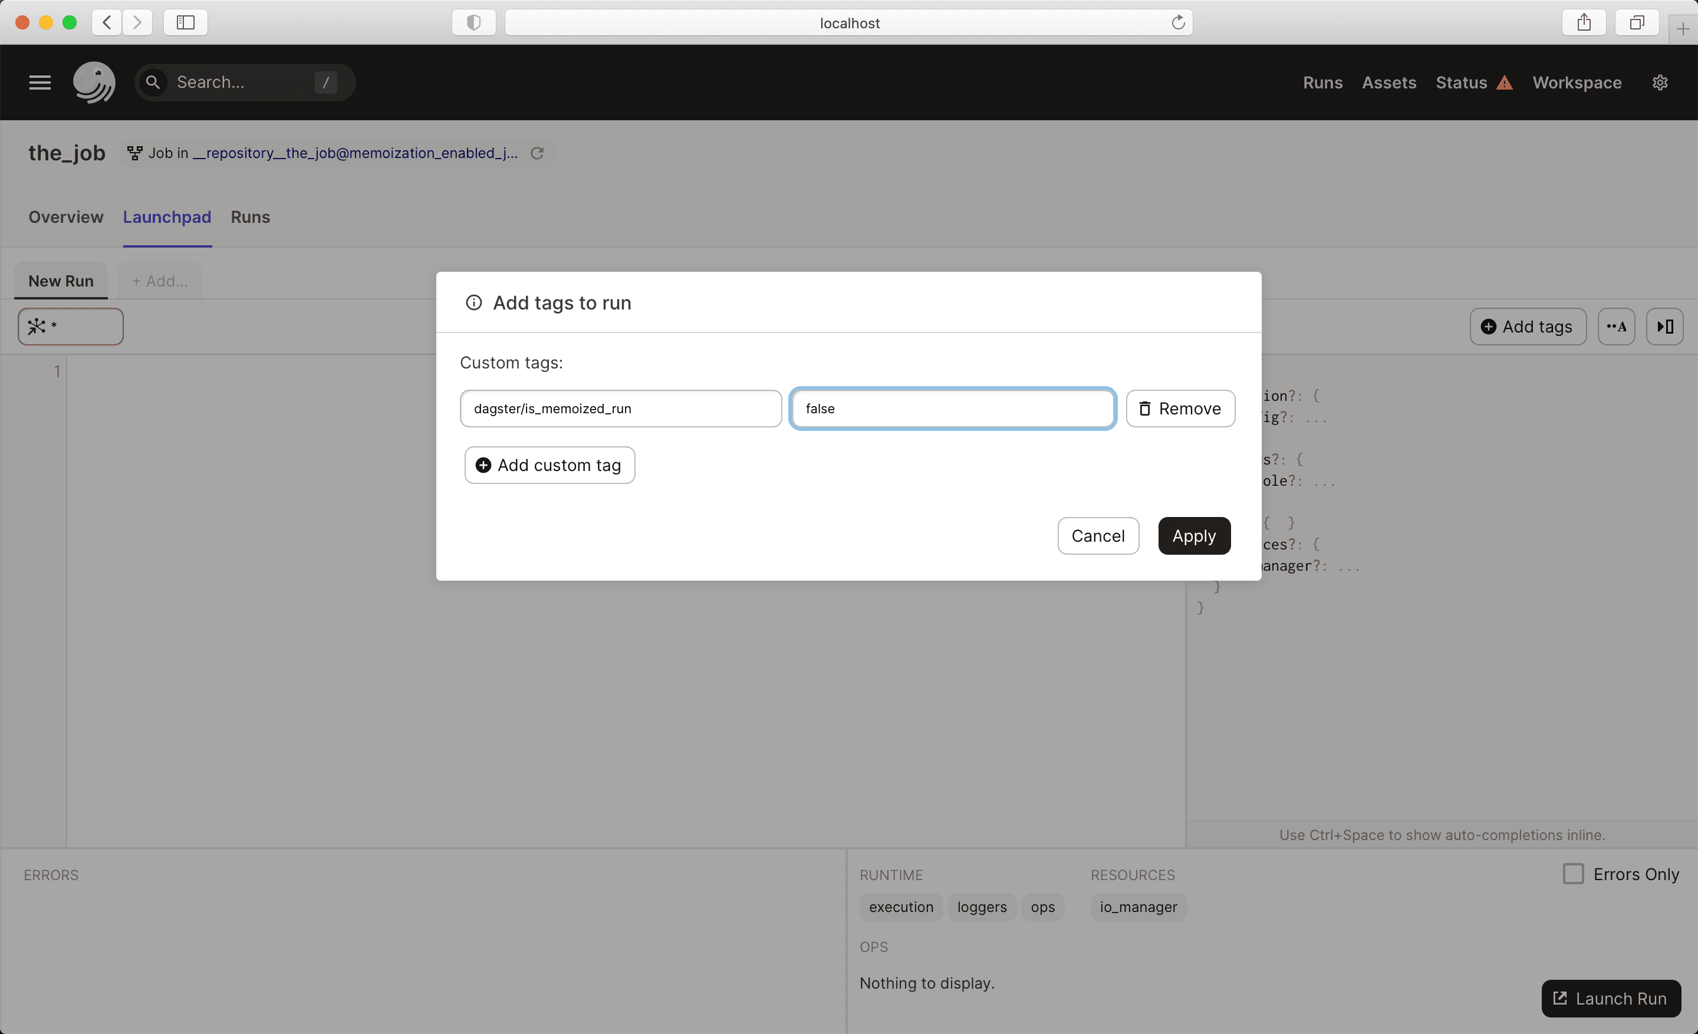Click the ops runtime chip
This screenshot has height=1034, width=1698.
(x=1042, y=907)
